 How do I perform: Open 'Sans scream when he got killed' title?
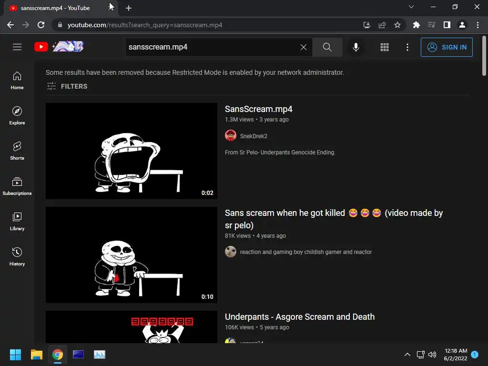tap(334, 219)
